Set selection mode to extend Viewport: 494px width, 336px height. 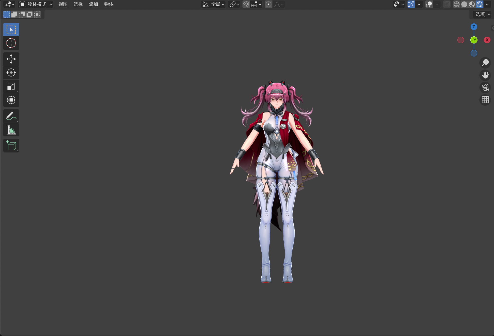click(14, 14)
